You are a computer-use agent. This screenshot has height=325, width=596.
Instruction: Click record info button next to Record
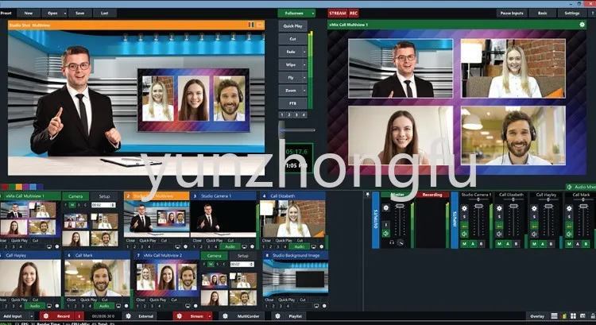(x=79, y=316)
